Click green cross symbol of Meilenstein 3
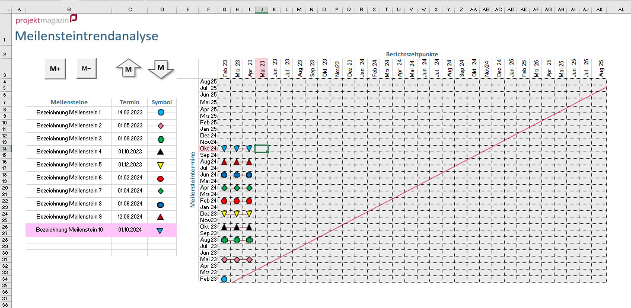631x308 pixels. [x=161, y=139]
